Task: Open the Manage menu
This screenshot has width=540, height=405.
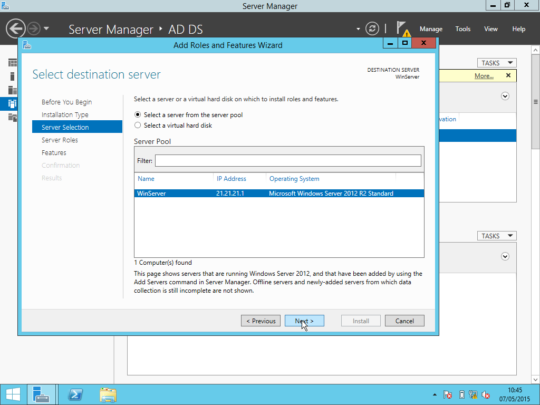Action: pos(431,29)
